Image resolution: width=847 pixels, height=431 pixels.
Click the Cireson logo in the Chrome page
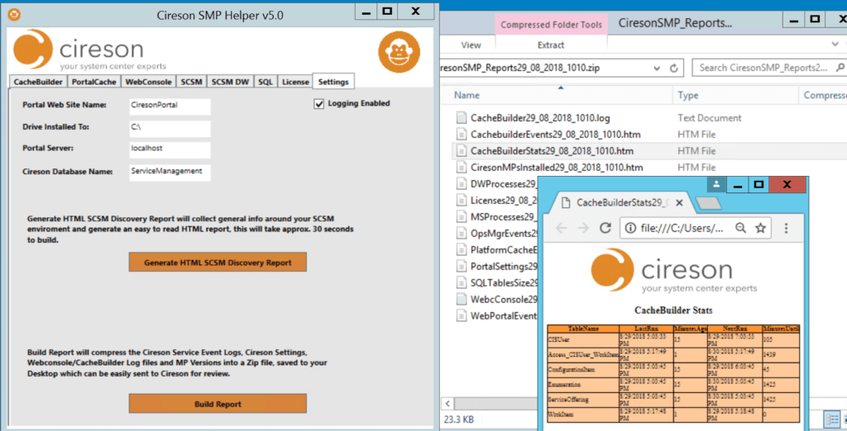coord(673,272)
